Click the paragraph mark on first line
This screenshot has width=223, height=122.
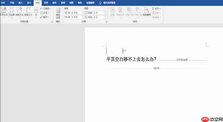coord(125,50)
